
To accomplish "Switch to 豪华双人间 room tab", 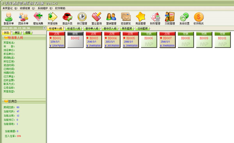I will tap(110, 28).
